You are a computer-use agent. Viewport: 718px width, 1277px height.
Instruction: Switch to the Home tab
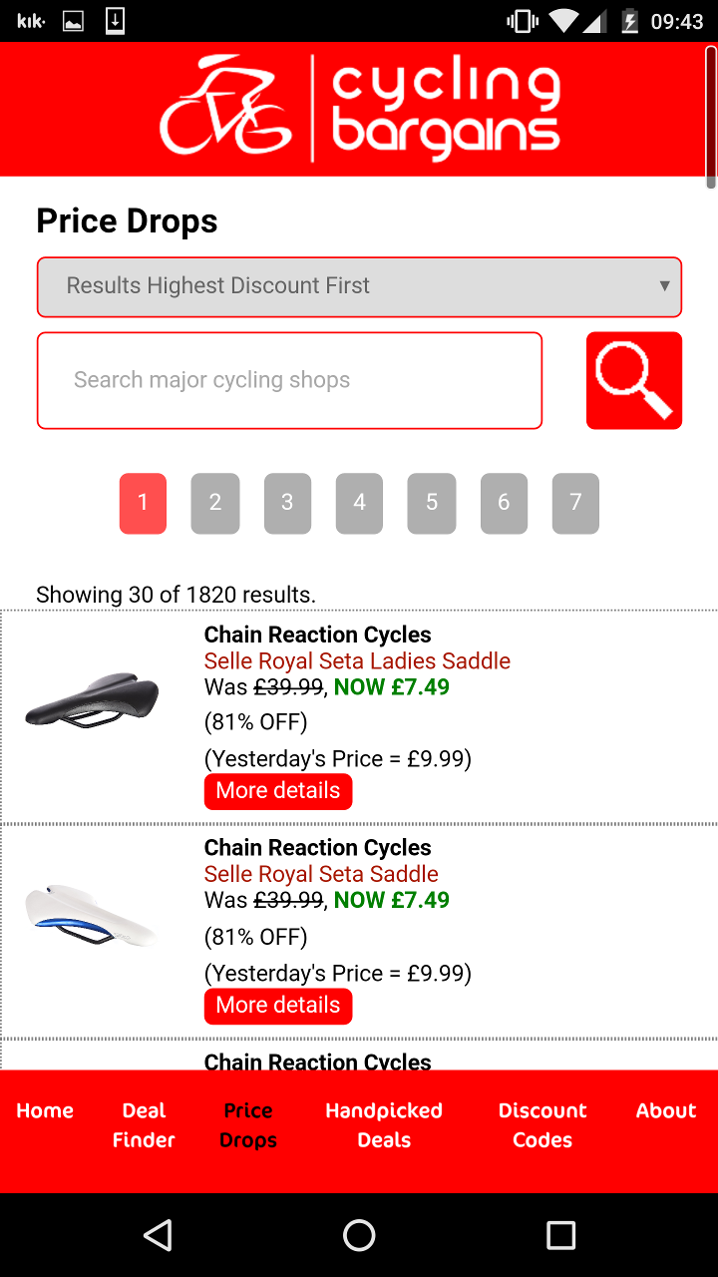pos(45,1111)
